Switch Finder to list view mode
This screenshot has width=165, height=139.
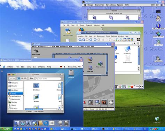click(22, 78)
